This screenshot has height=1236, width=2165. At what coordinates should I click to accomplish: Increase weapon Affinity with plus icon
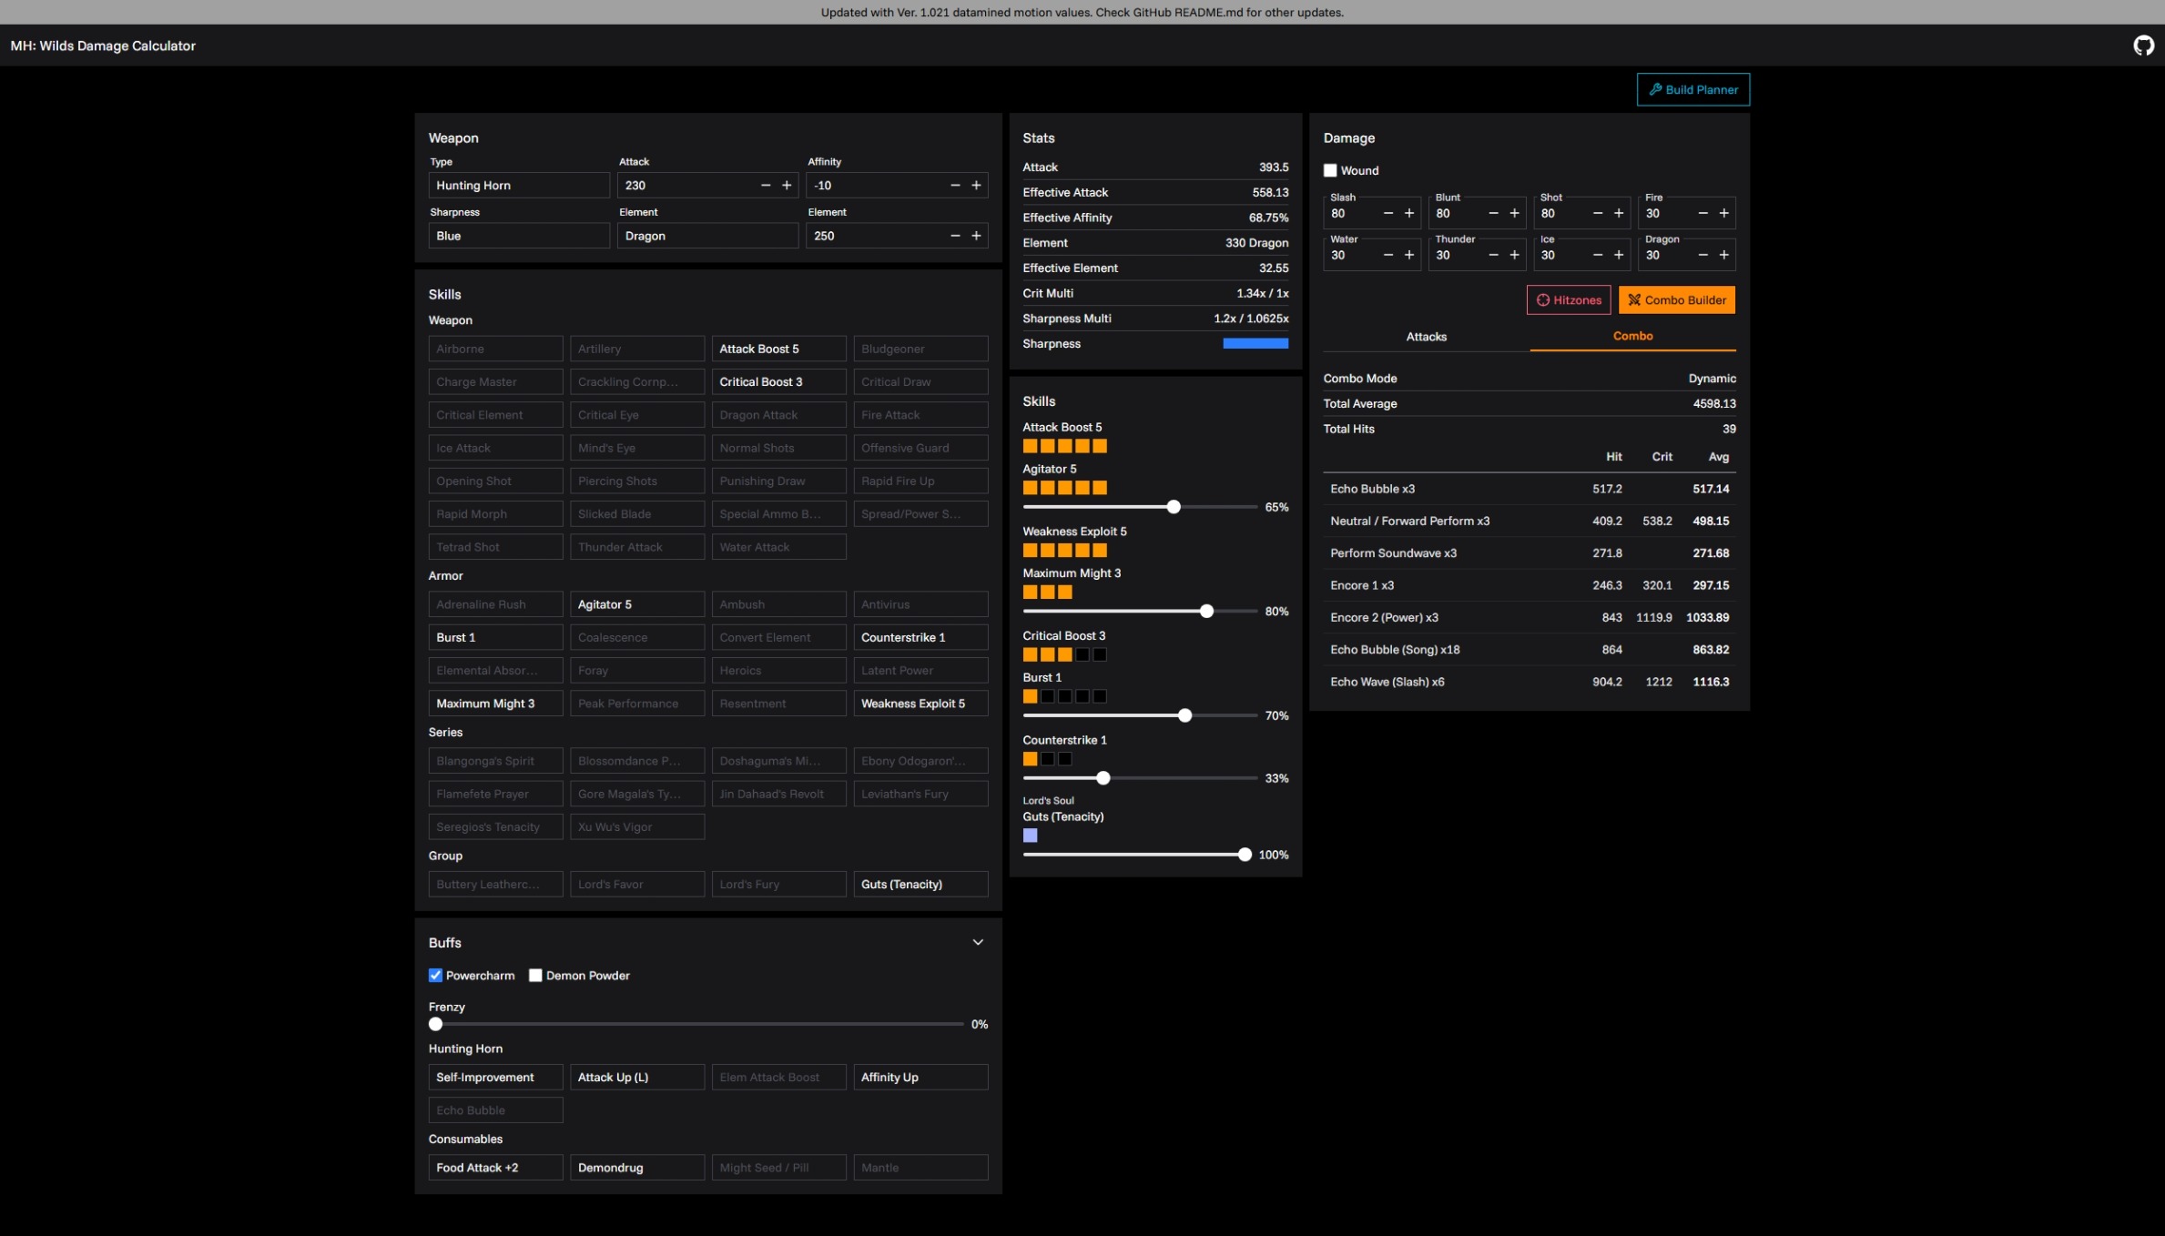[976, 185]
